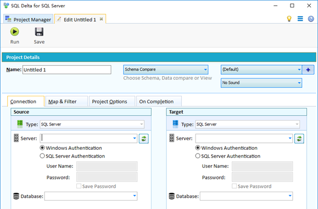Click the Source Server rack icon
The image size is (318, 209).
tap(16, 138)
